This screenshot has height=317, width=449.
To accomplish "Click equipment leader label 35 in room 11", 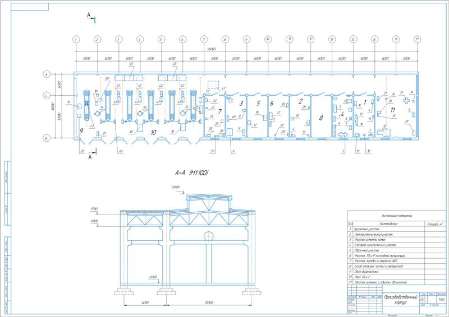I will pos(394,116).
